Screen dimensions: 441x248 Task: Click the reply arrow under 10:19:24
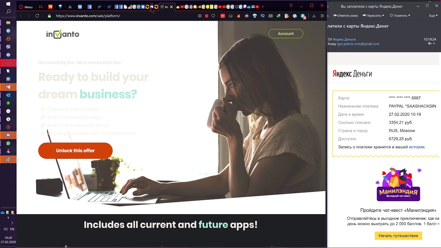click(430, 44)
